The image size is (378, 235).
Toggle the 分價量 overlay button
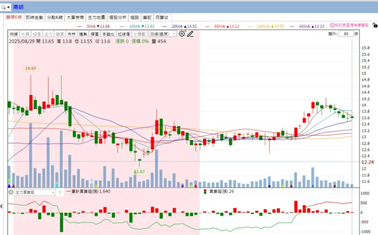pyautogui.click(x=139, y=34)
